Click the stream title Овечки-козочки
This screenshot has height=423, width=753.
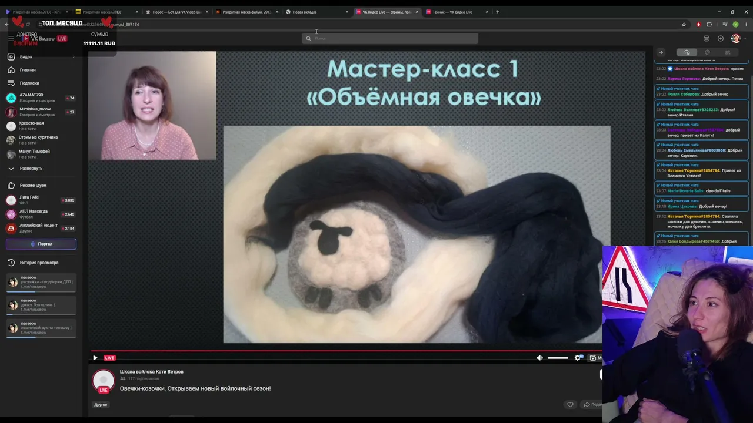pyautogui.click(x=195, y=388)
